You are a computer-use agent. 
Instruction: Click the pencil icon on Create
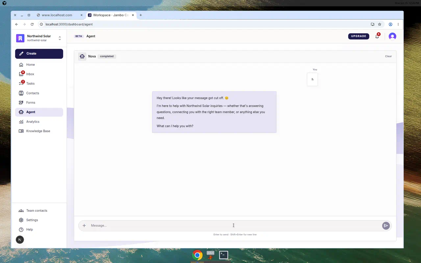coord(21,54)
